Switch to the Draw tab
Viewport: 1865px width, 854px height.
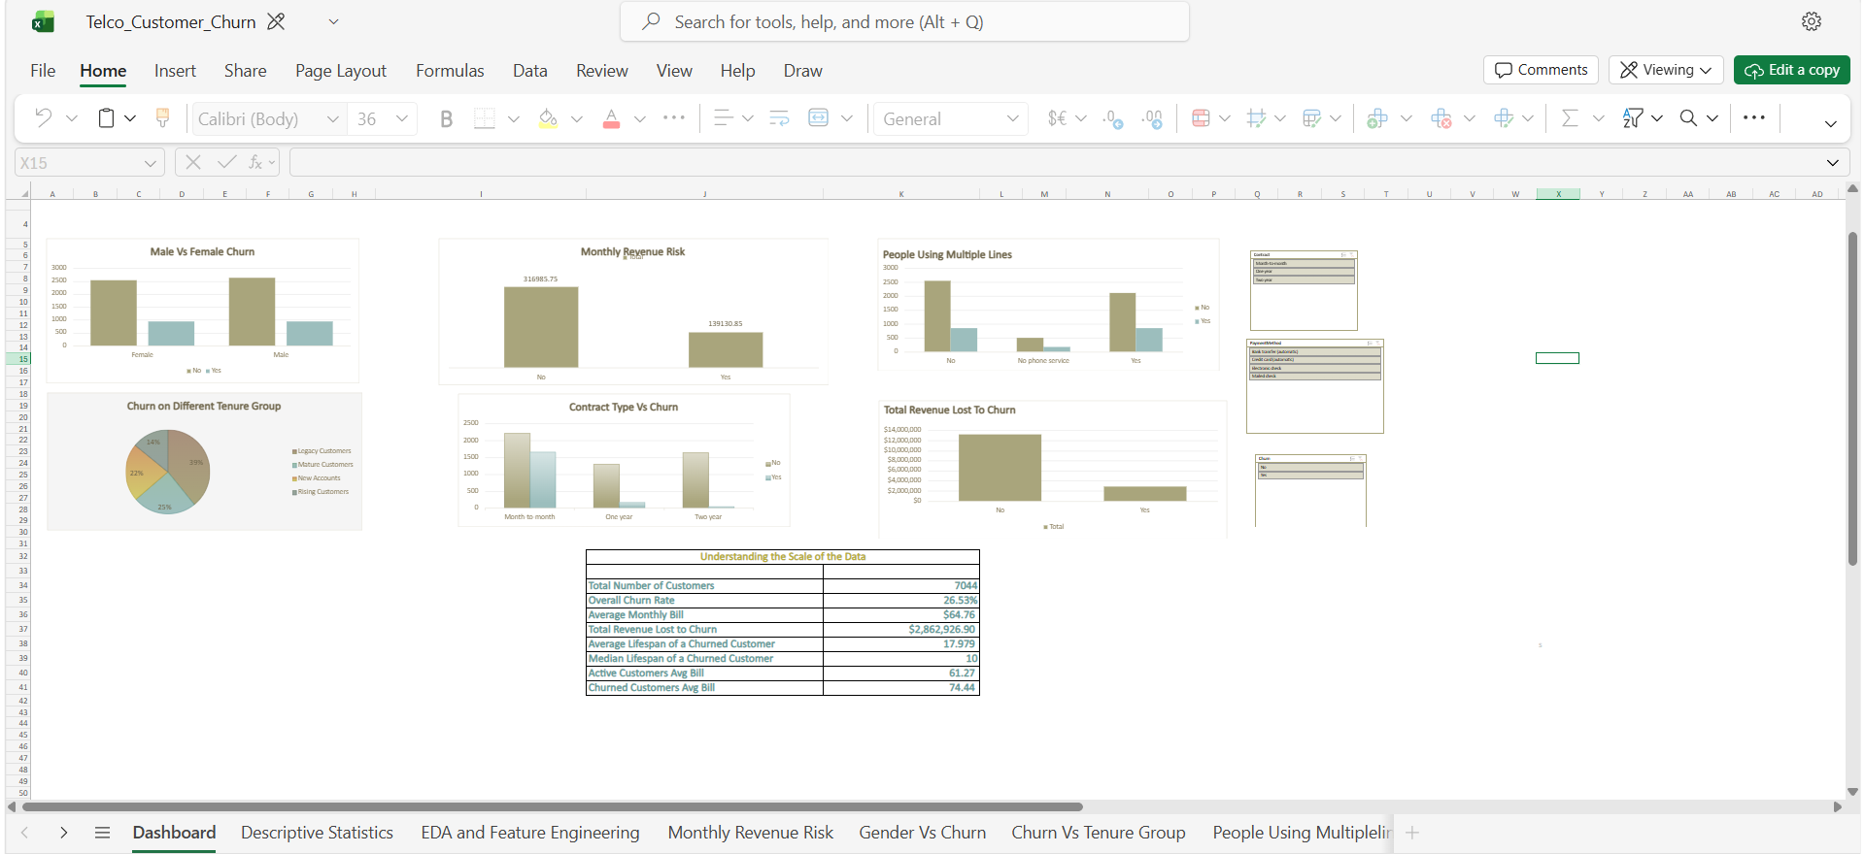point(803,71)
